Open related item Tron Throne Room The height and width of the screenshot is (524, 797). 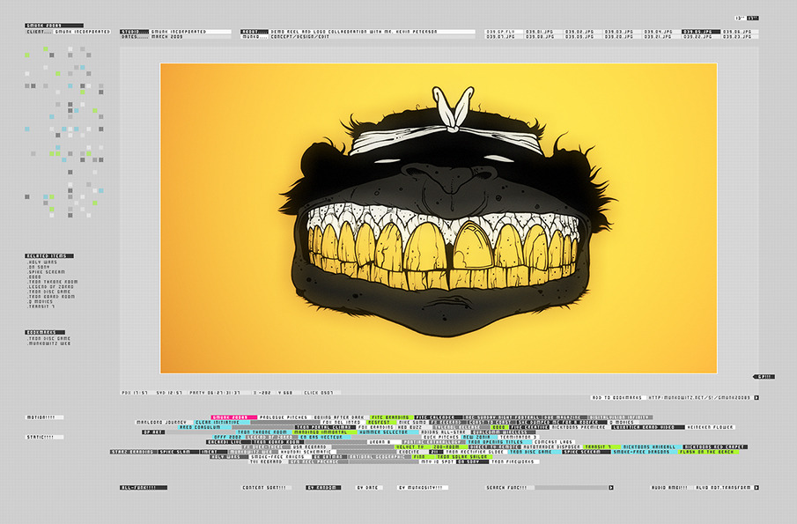53,282
